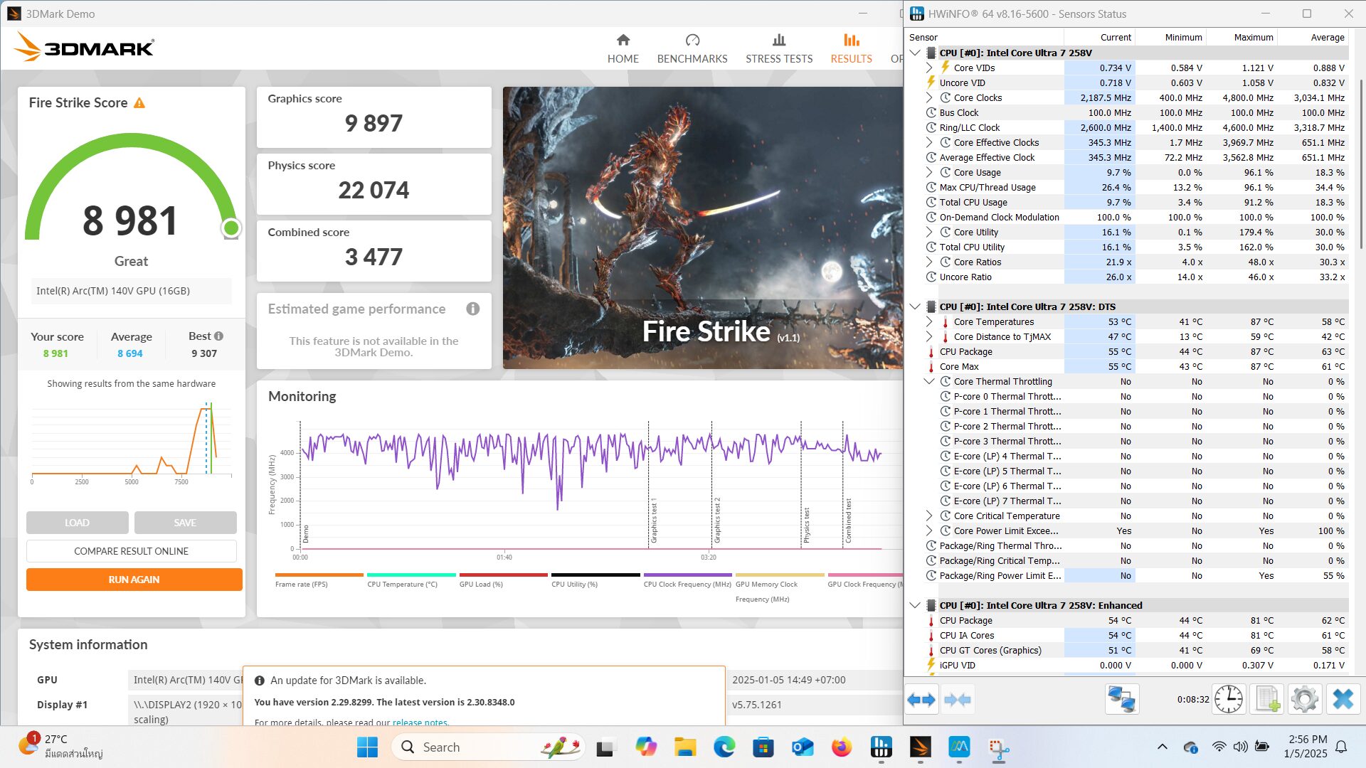Open the Windows Start menu
The image size is (1366, 768).
367,747
